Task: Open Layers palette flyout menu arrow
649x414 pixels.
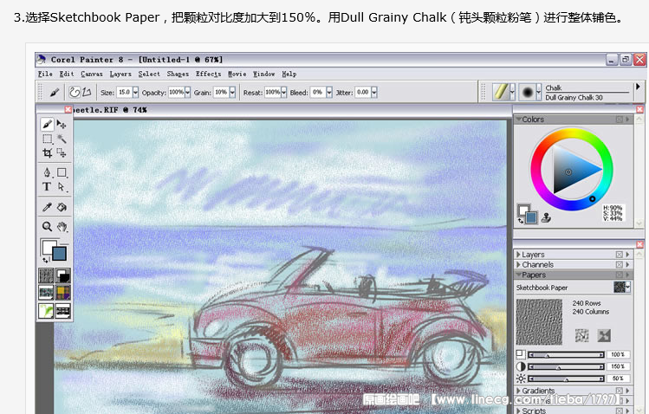Action: pyautogui.click(x=627, y=255)
